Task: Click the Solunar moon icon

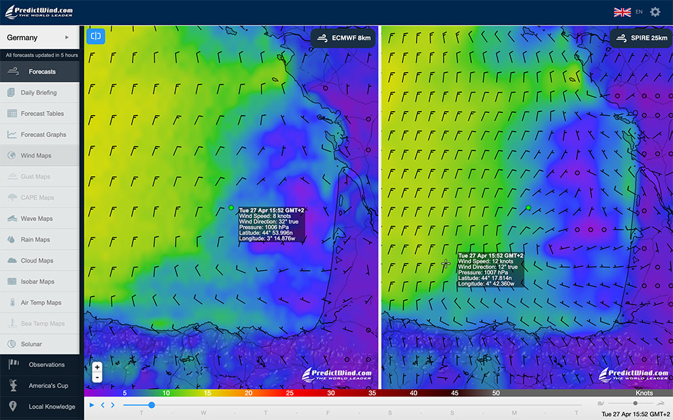Action: [12, 344]
